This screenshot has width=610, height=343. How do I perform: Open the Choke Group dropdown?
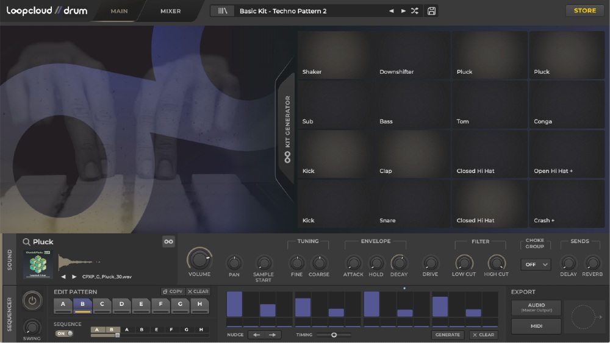pyautogui.click(x=535, y=264)
